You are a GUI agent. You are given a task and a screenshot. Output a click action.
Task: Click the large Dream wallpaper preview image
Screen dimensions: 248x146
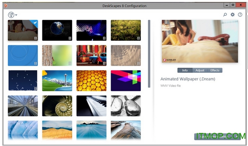click(x=200, y=41)
